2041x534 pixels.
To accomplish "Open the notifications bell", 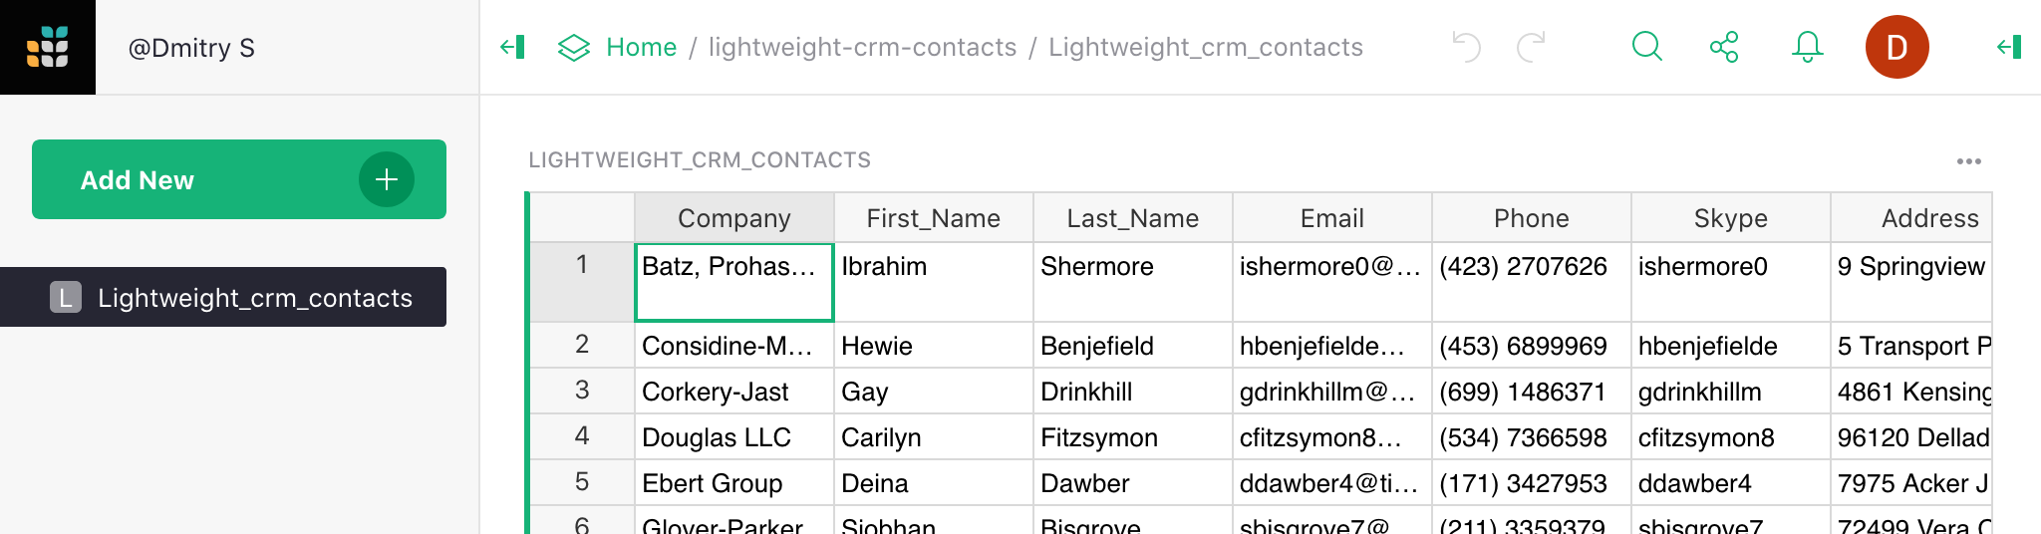I will click(x=1807, y=47).
